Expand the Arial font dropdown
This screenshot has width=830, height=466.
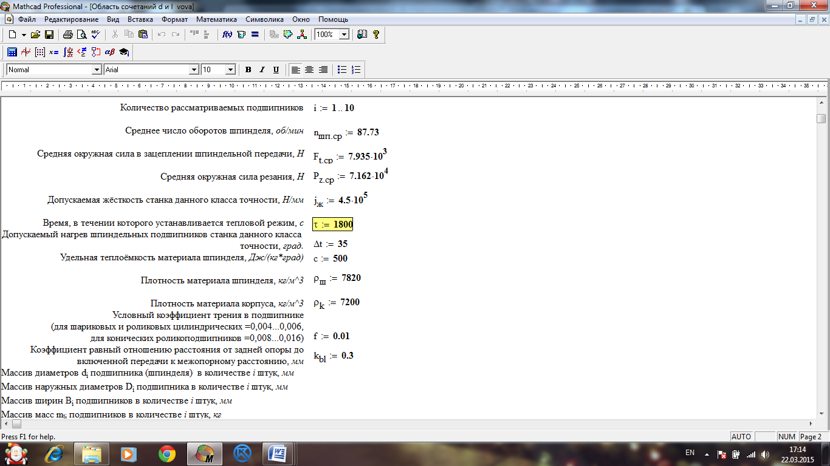coord(194,70)
